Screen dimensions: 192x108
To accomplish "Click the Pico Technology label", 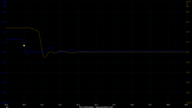I will click(x=86, y=107).
